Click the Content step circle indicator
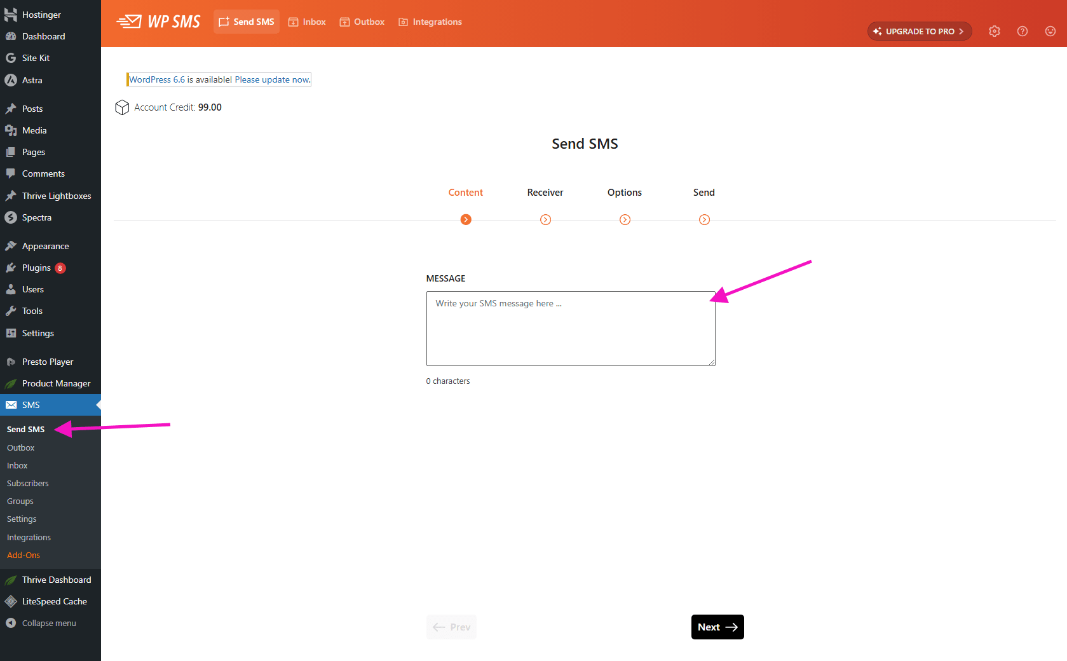The height and width of the screenshot is (661, 1067). [x=466, y=220]
